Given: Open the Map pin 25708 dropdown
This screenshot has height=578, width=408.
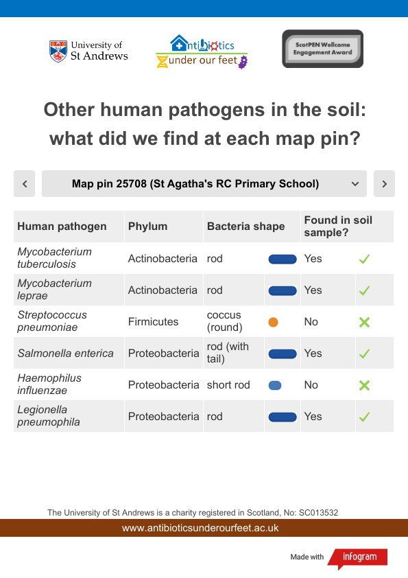Looking at the screenshot, I should tap(204, 183).
